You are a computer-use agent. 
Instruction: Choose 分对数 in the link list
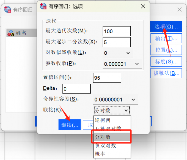(x=112, y=137)
